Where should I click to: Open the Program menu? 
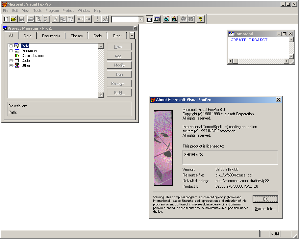point(52,11)
